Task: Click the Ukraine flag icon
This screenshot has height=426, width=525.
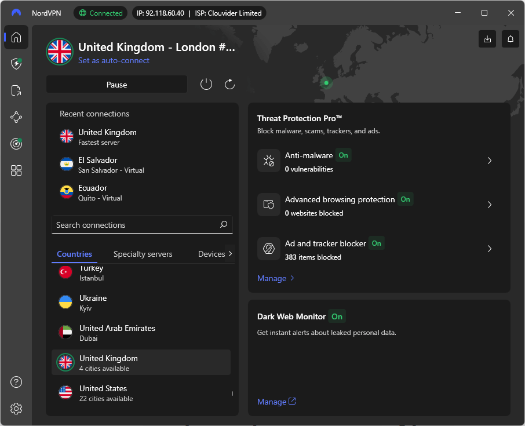Action: [65, 302]
